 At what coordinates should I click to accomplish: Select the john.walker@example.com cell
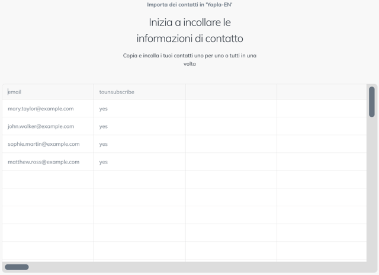click(x=48, y=126)
